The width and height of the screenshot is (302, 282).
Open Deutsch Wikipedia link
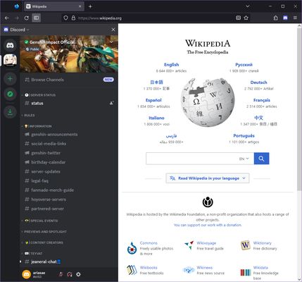258,82
